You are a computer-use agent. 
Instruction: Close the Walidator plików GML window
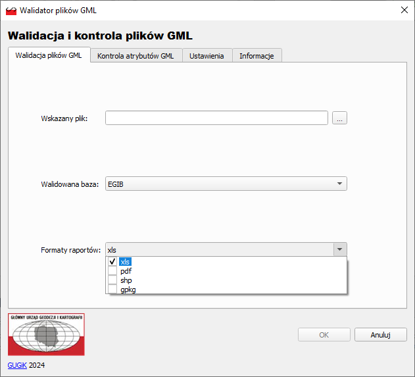(403, 10)
